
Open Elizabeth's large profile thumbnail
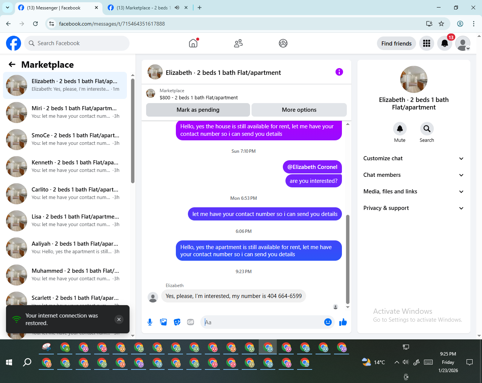(413, 79)
